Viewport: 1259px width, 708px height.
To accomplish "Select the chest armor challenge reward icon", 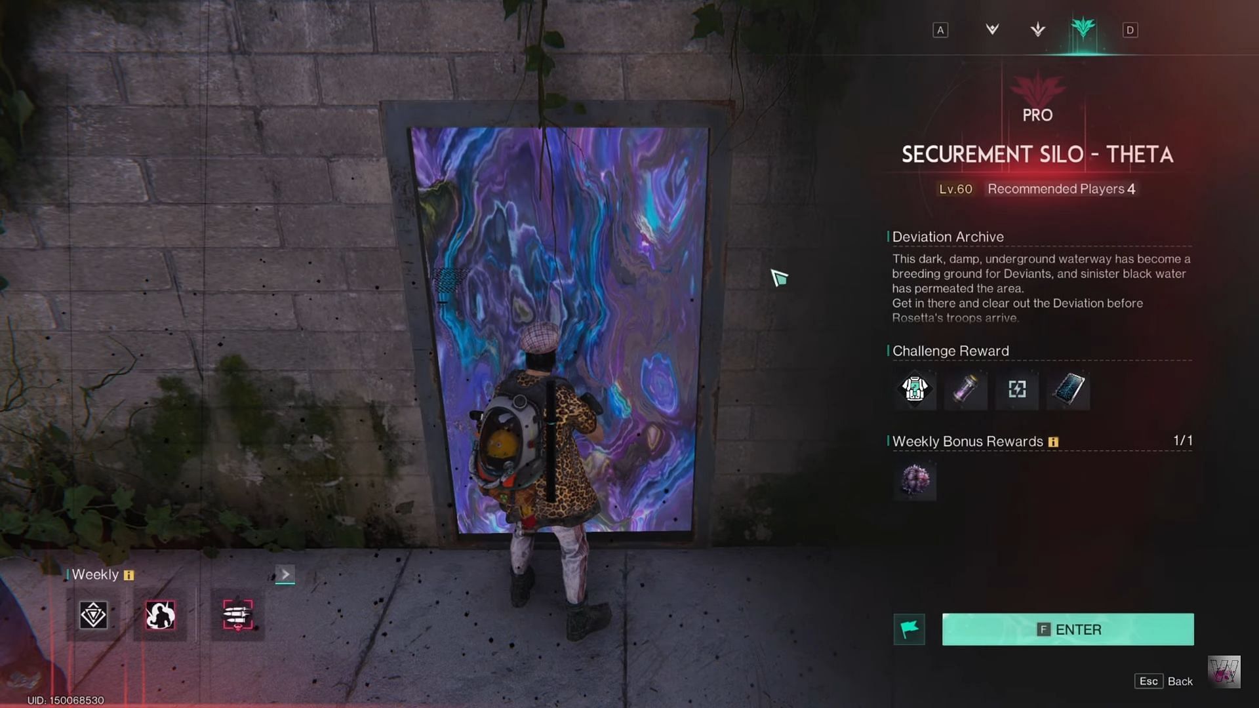I will click(x=914, y=389).
